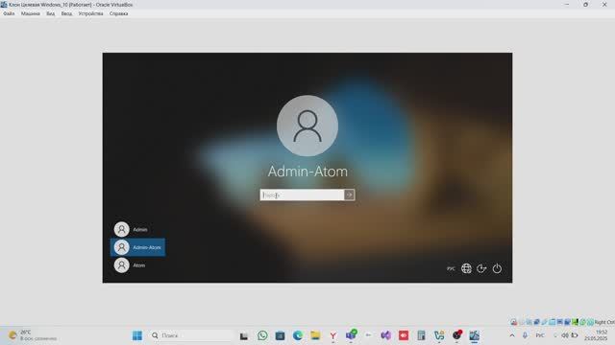Click the taskbar search box Поиск
The image size is (615, 345).
point(192,335)
